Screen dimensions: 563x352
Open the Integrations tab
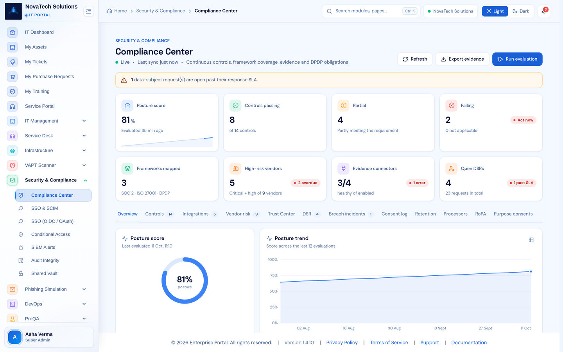click(x=199, y=214)
